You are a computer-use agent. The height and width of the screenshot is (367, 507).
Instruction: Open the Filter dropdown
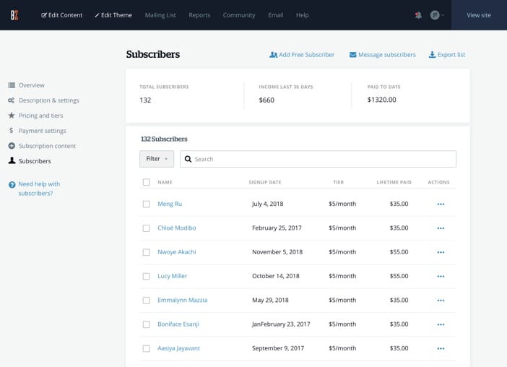[x=157, y=159]
